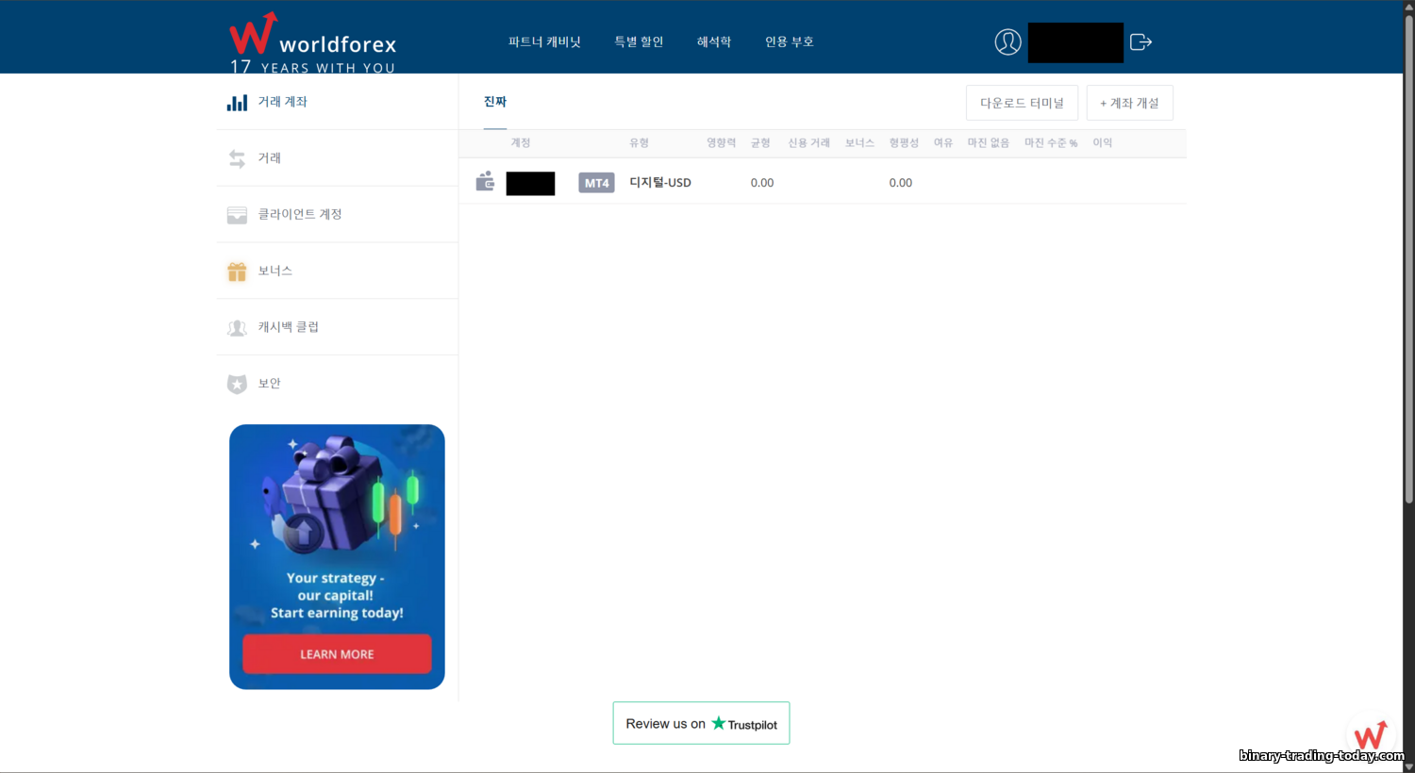Click the card icon for 클라이언트 계정

237,215
